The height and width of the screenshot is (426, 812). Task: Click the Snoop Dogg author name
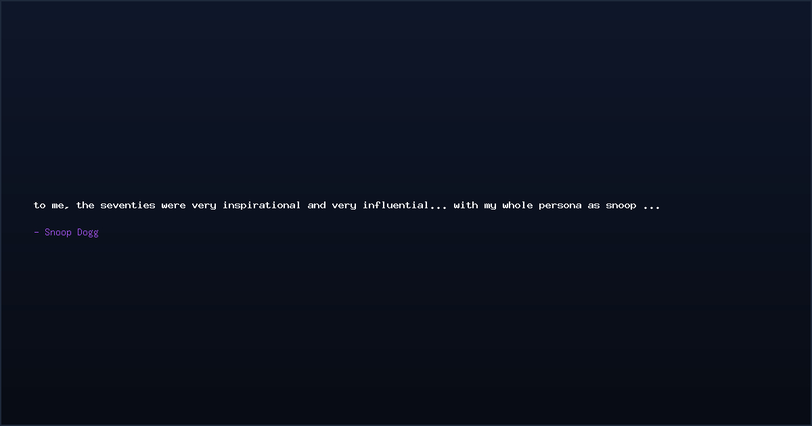[72, 232]
